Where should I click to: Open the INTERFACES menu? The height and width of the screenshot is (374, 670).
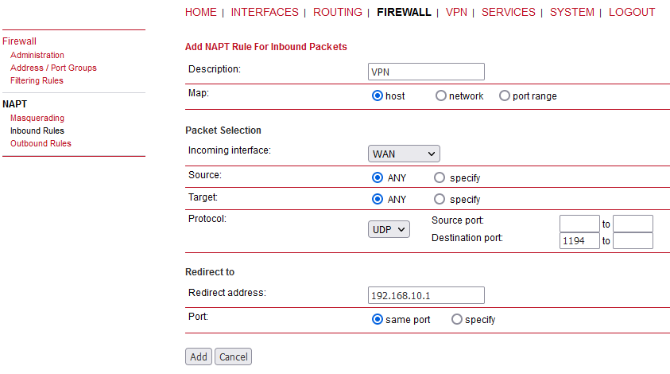pos(265,12)
